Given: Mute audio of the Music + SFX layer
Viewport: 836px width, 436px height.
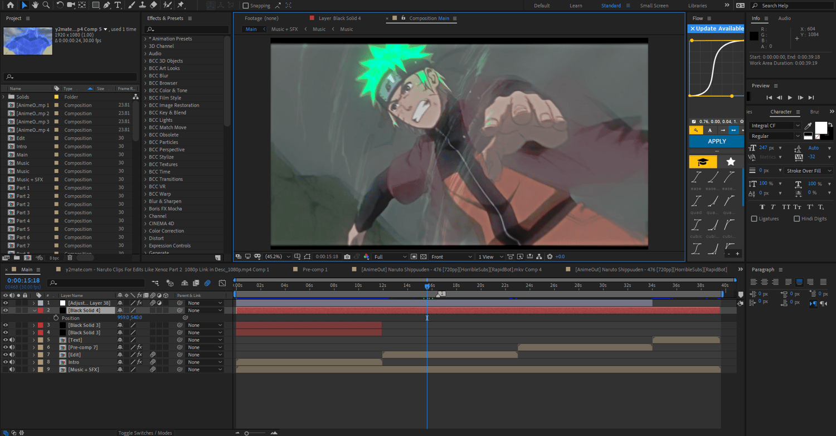Looking at the screenshot, I should (x=12, y=369).
